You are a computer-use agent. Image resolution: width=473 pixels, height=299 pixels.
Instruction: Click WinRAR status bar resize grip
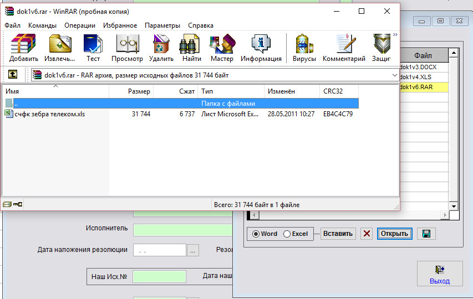point(396,207)
